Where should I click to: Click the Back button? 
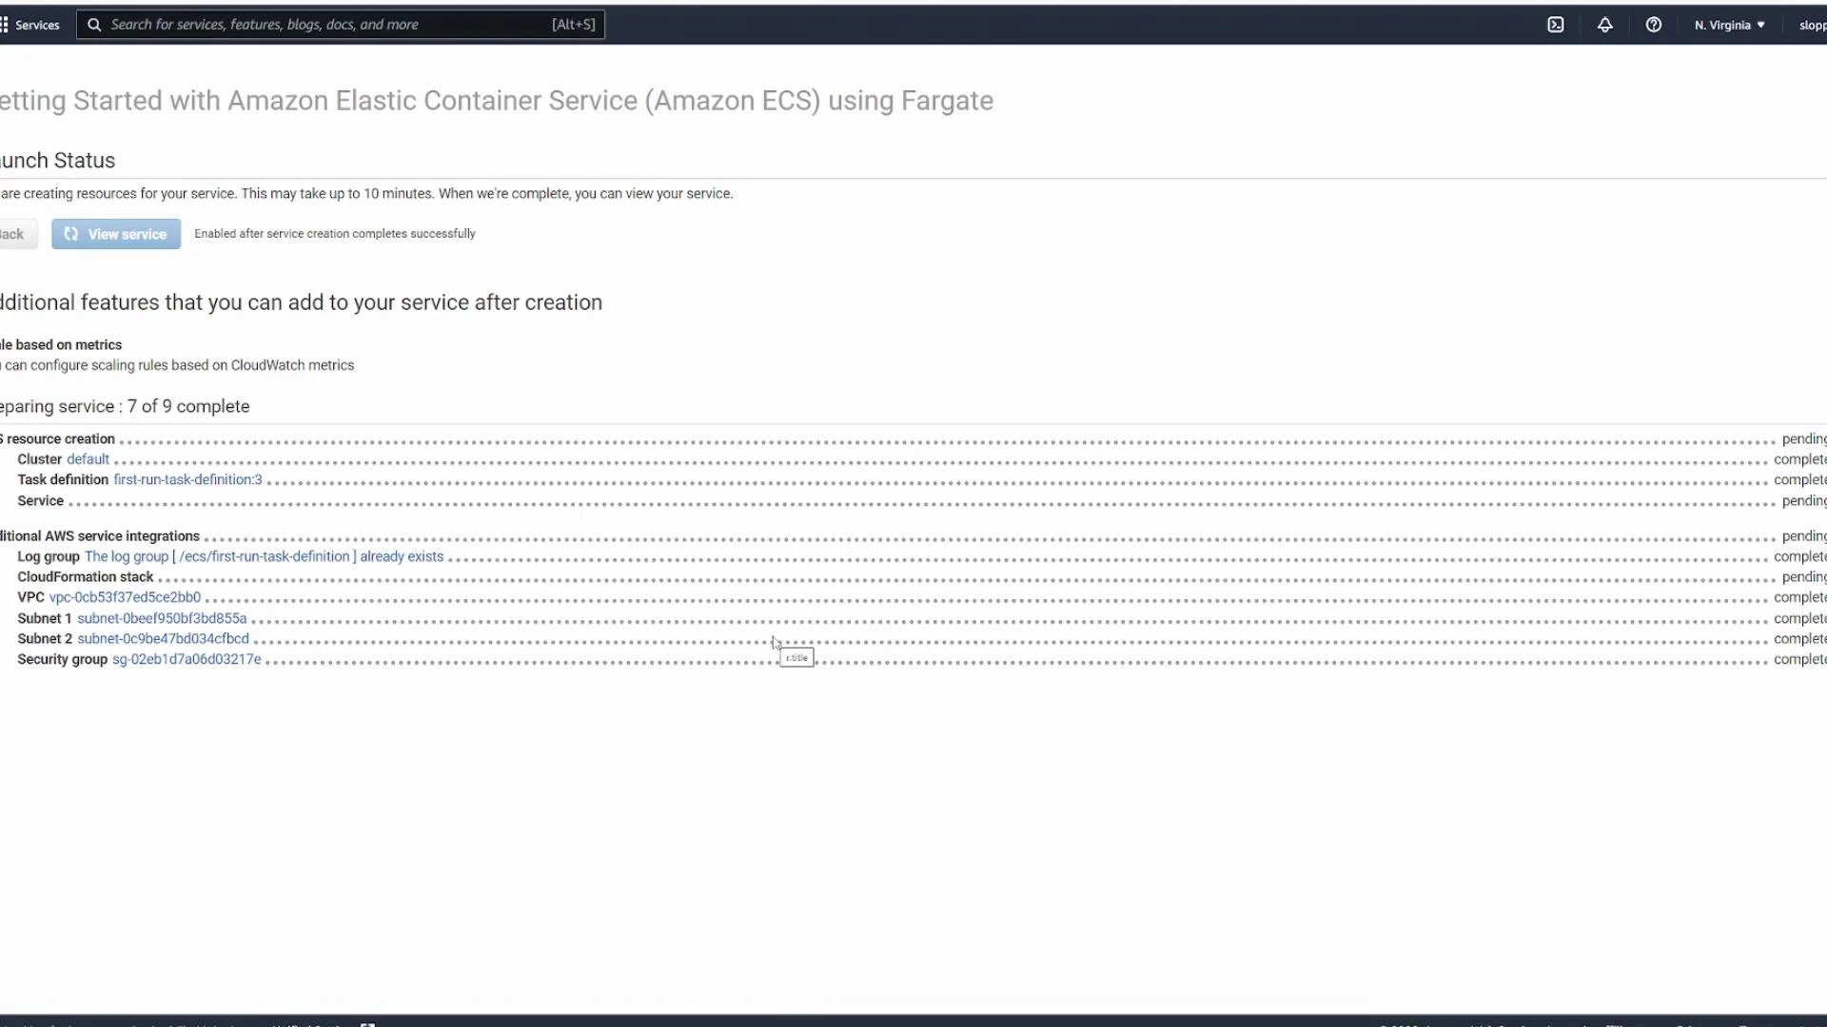coord(14,234)
